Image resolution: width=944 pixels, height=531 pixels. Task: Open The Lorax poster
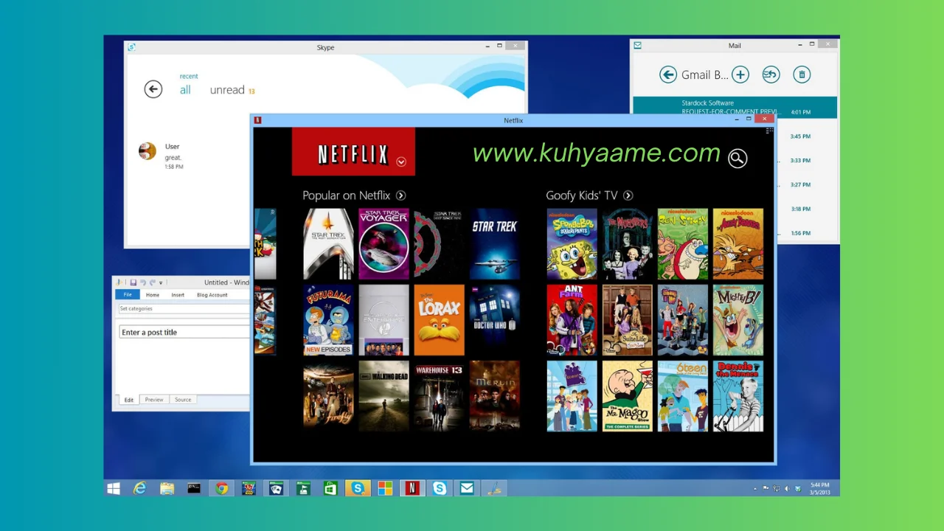[439, 320]
